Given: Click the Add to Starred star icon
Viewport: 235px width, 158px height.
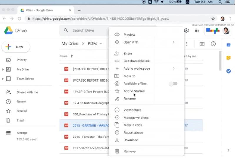Looking at the screenshot, I should pos(117,91).
